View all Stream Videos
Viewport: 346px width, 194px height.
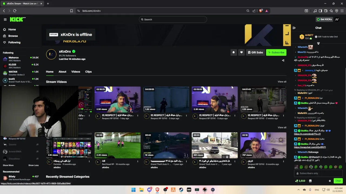[x=282, y=82]
